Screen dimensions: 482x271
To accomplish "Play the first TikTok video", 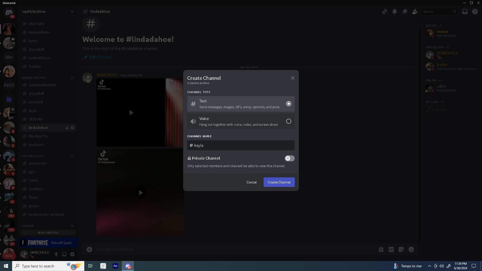I will pos(131,113).
